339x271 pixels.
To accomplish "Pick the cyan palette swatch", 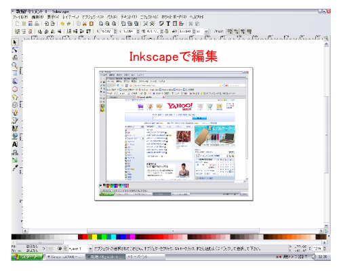I will coord(113,236).
